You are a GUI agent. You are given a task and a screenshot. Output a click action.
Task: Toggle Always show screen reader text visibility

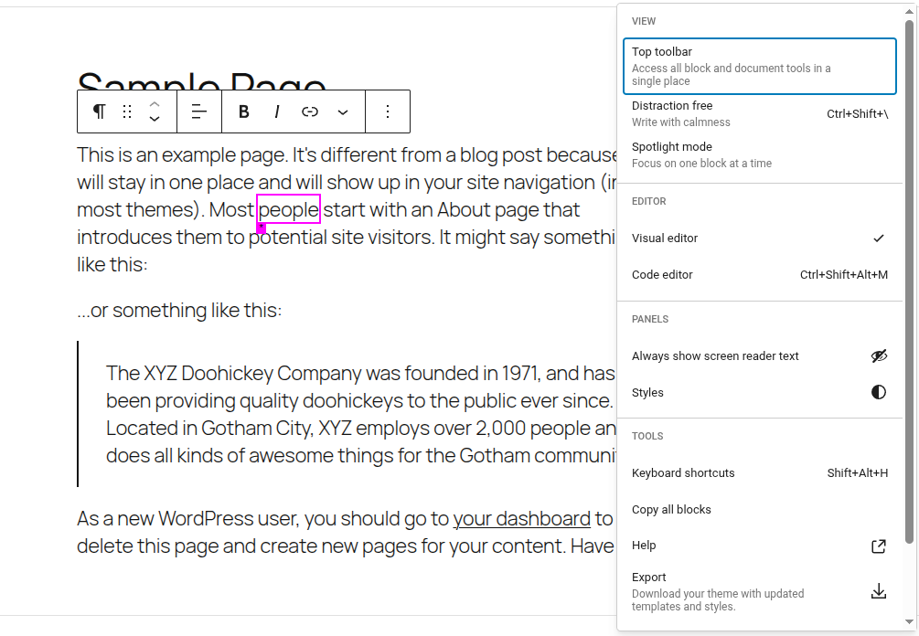(879, 355)
